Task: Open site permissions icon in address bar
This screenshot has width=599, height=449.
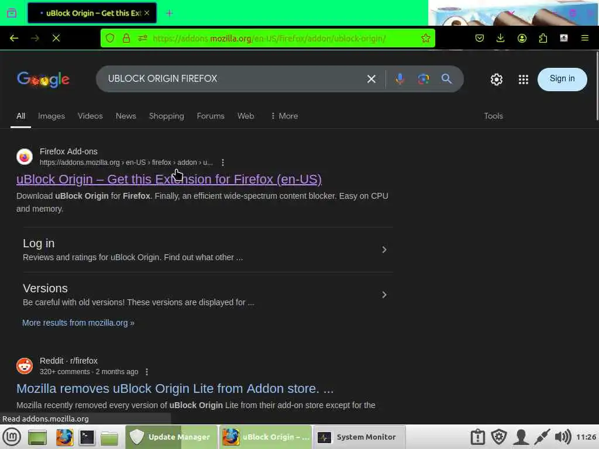Action: tap(143, 38)
